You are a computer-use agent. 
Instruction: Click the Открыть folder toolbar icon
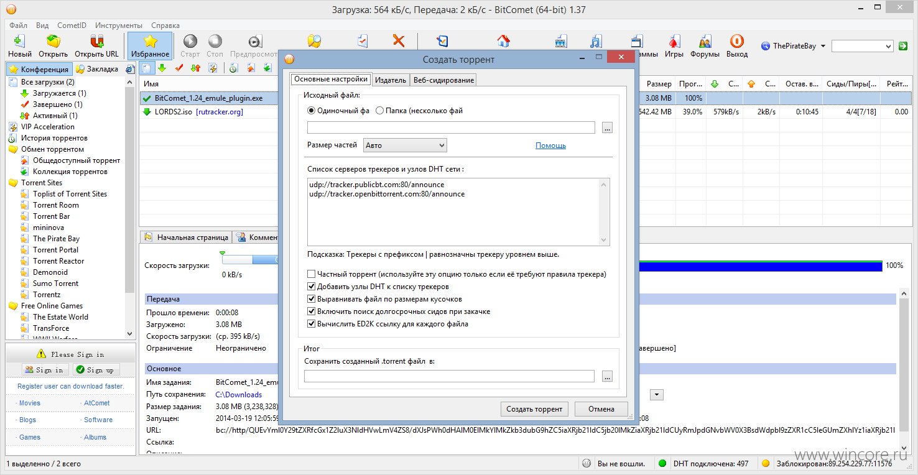(x=53, y=42)
